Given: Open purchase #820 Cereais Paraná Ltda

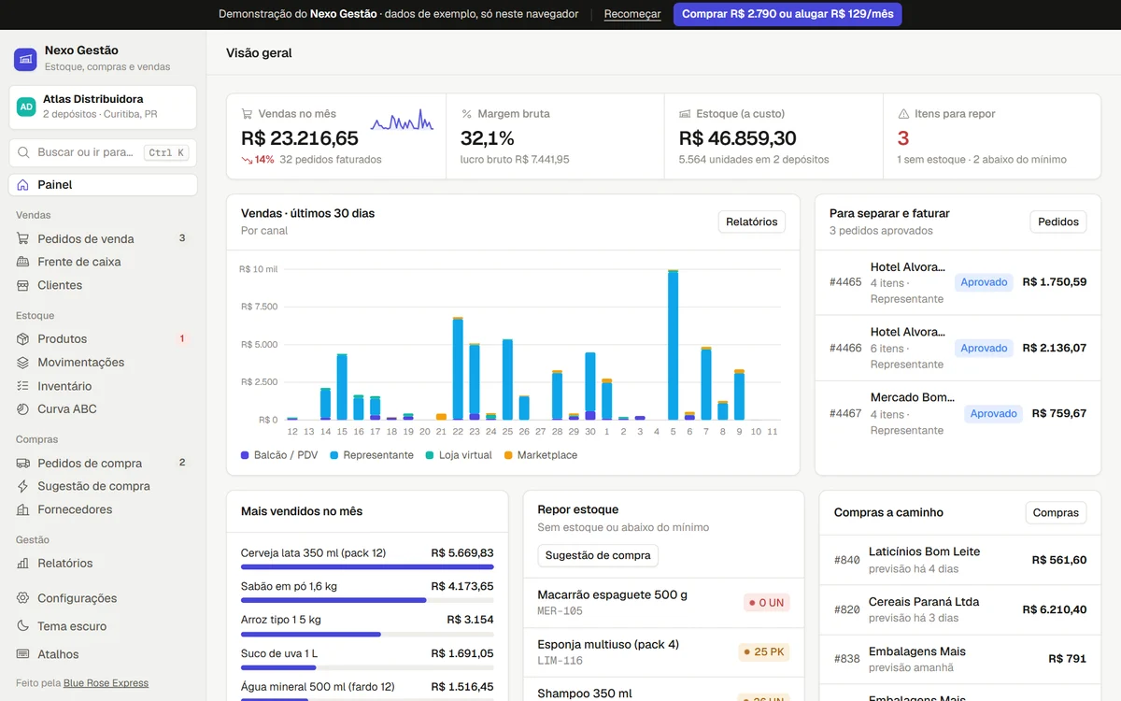Looking at the screenshot, I should pos(960,609).
